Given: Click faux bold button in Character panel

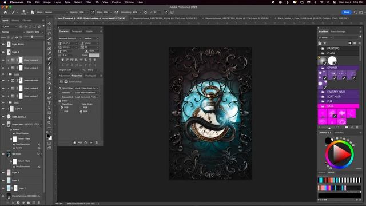Looking at the screenshot, I should pos(62,60).
